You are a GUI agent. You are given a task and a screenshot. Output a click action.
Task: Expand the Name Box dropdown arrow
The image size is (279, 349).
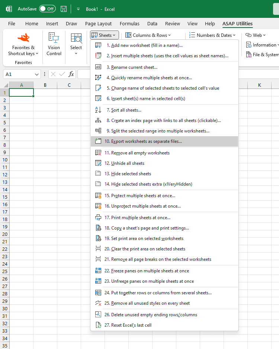point(37,74)
